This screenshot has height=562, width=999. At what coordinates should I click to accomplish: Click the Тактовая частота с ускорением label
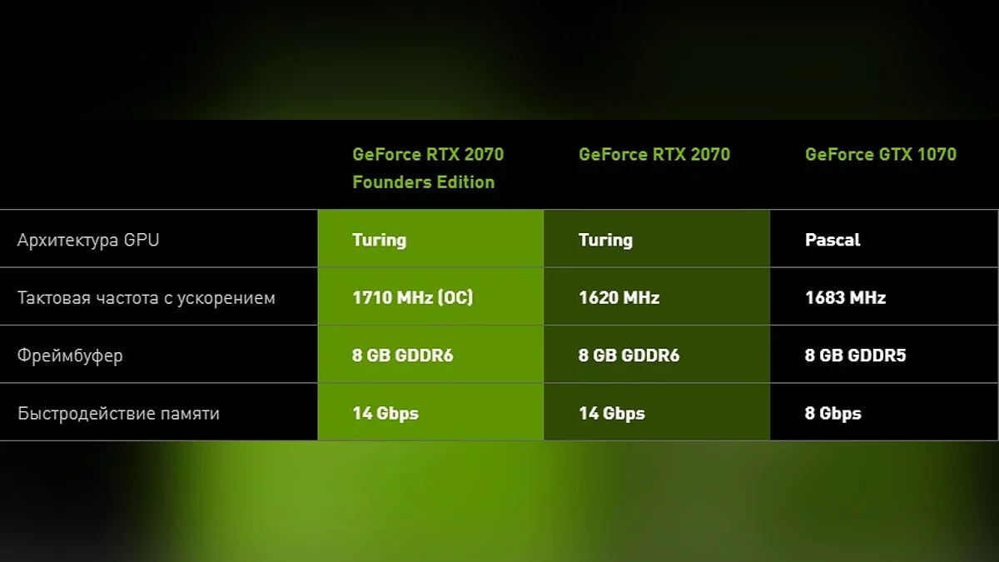tap(147, 297)
